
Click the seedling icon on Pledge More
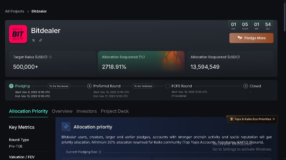click(240, 38)
